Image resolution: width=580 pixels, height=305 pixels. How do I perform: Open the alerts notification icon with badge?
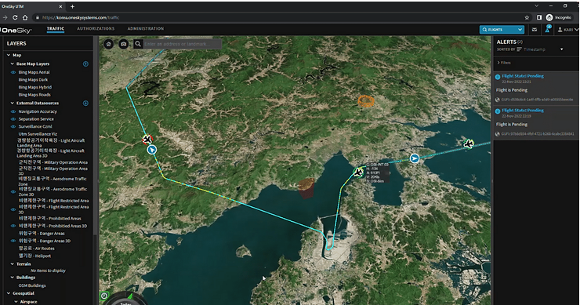click(x=547, y=29)
